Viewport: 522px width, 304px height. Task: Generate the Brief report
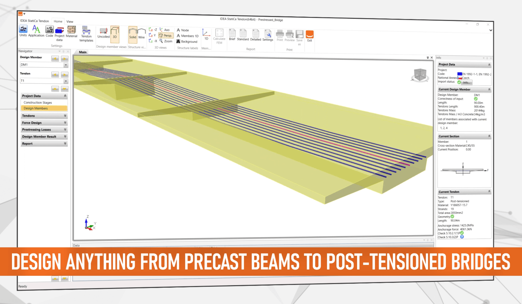(x=232, y=35)
